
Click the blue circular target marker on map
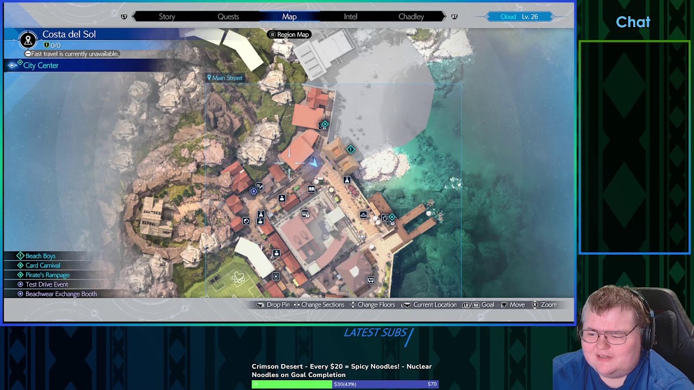click(x=253, y=191)
